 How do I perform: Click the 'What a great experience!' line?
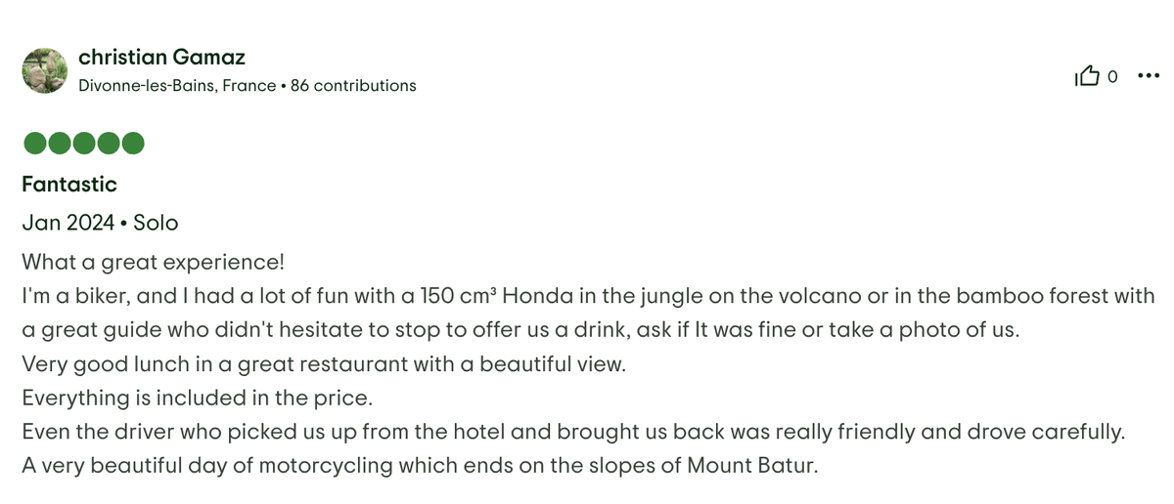152,263
